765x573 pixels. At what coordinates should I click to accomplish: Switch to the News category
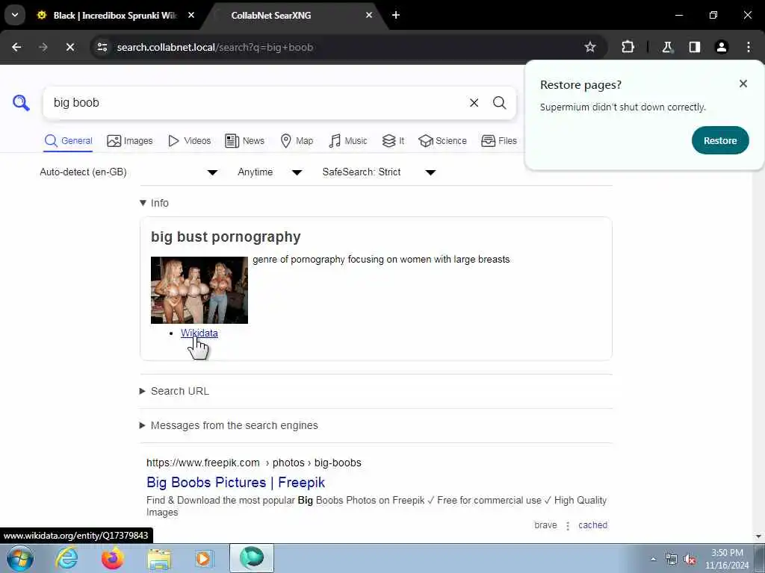point(244,141)
